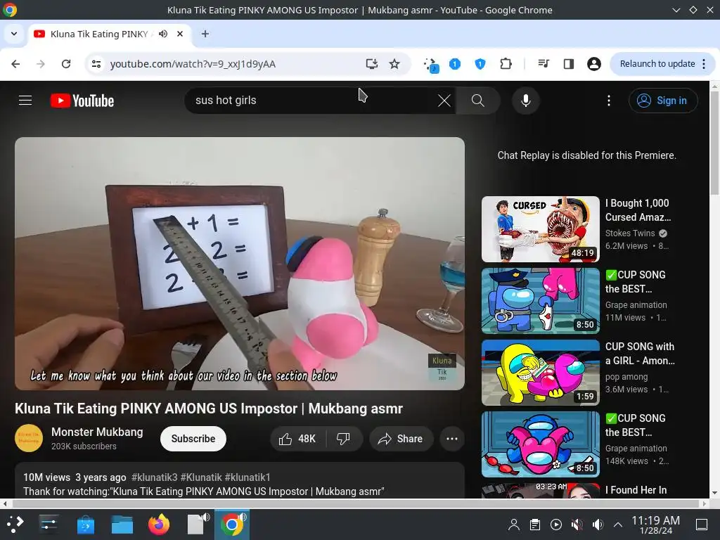This screenshot has width=720, height=540.
Task: Open the #klunatik1 hashtag link
Action: pos(247,477)
